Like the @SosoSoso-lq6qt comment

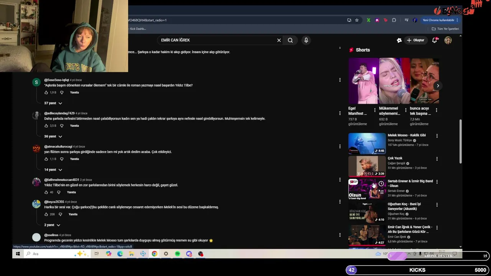46,92
